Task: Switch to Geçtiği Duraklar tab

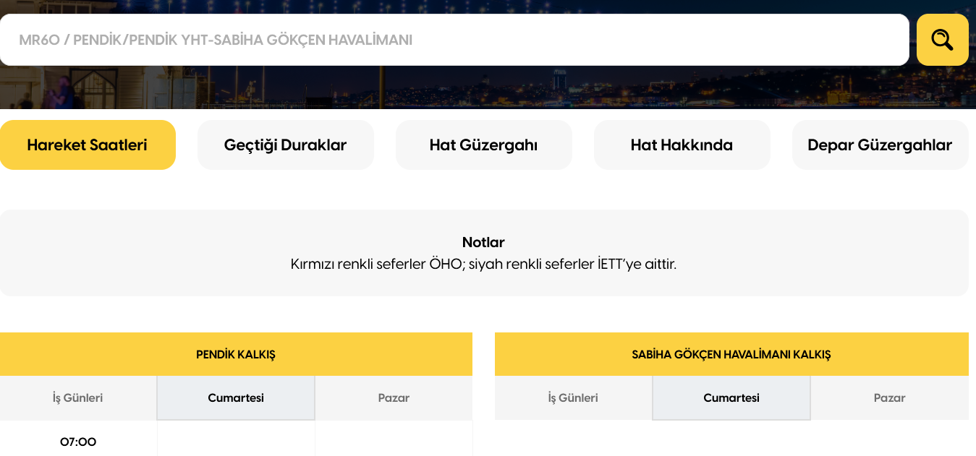Action: (285, 145)
